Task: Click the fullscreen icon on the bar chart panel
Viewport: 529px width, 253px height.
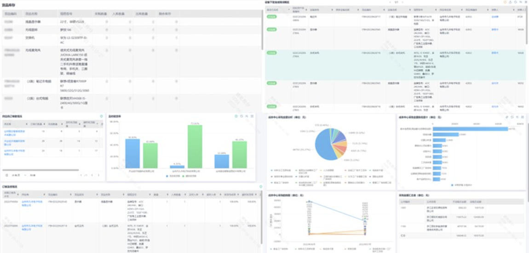Action: coord(253,116)
